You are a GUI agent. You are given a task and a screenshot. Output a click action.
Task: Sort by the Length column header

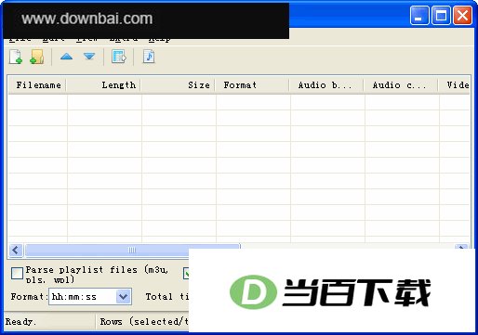103,84
